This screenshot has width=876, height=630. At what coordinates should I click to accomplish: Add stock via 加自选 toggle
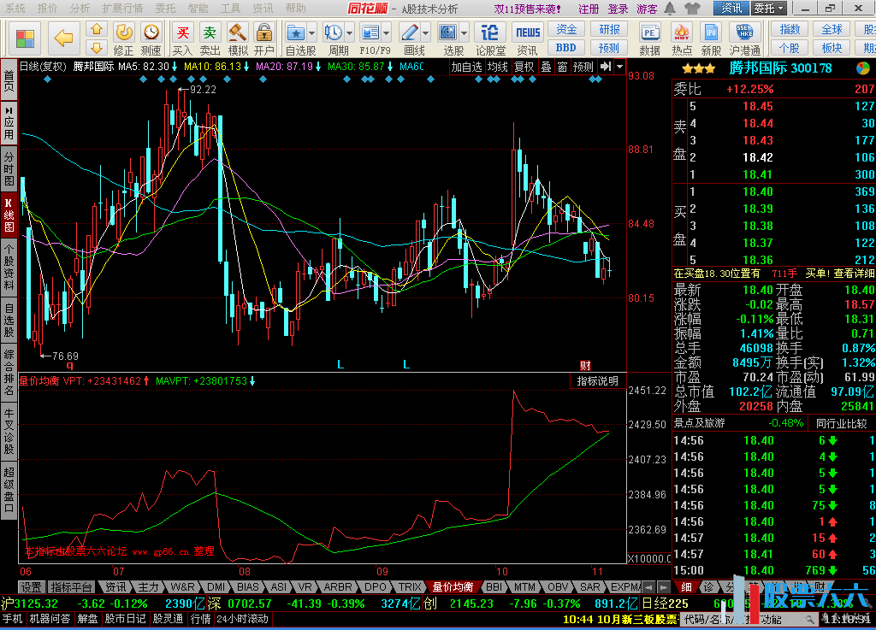(x=466, y=67)
